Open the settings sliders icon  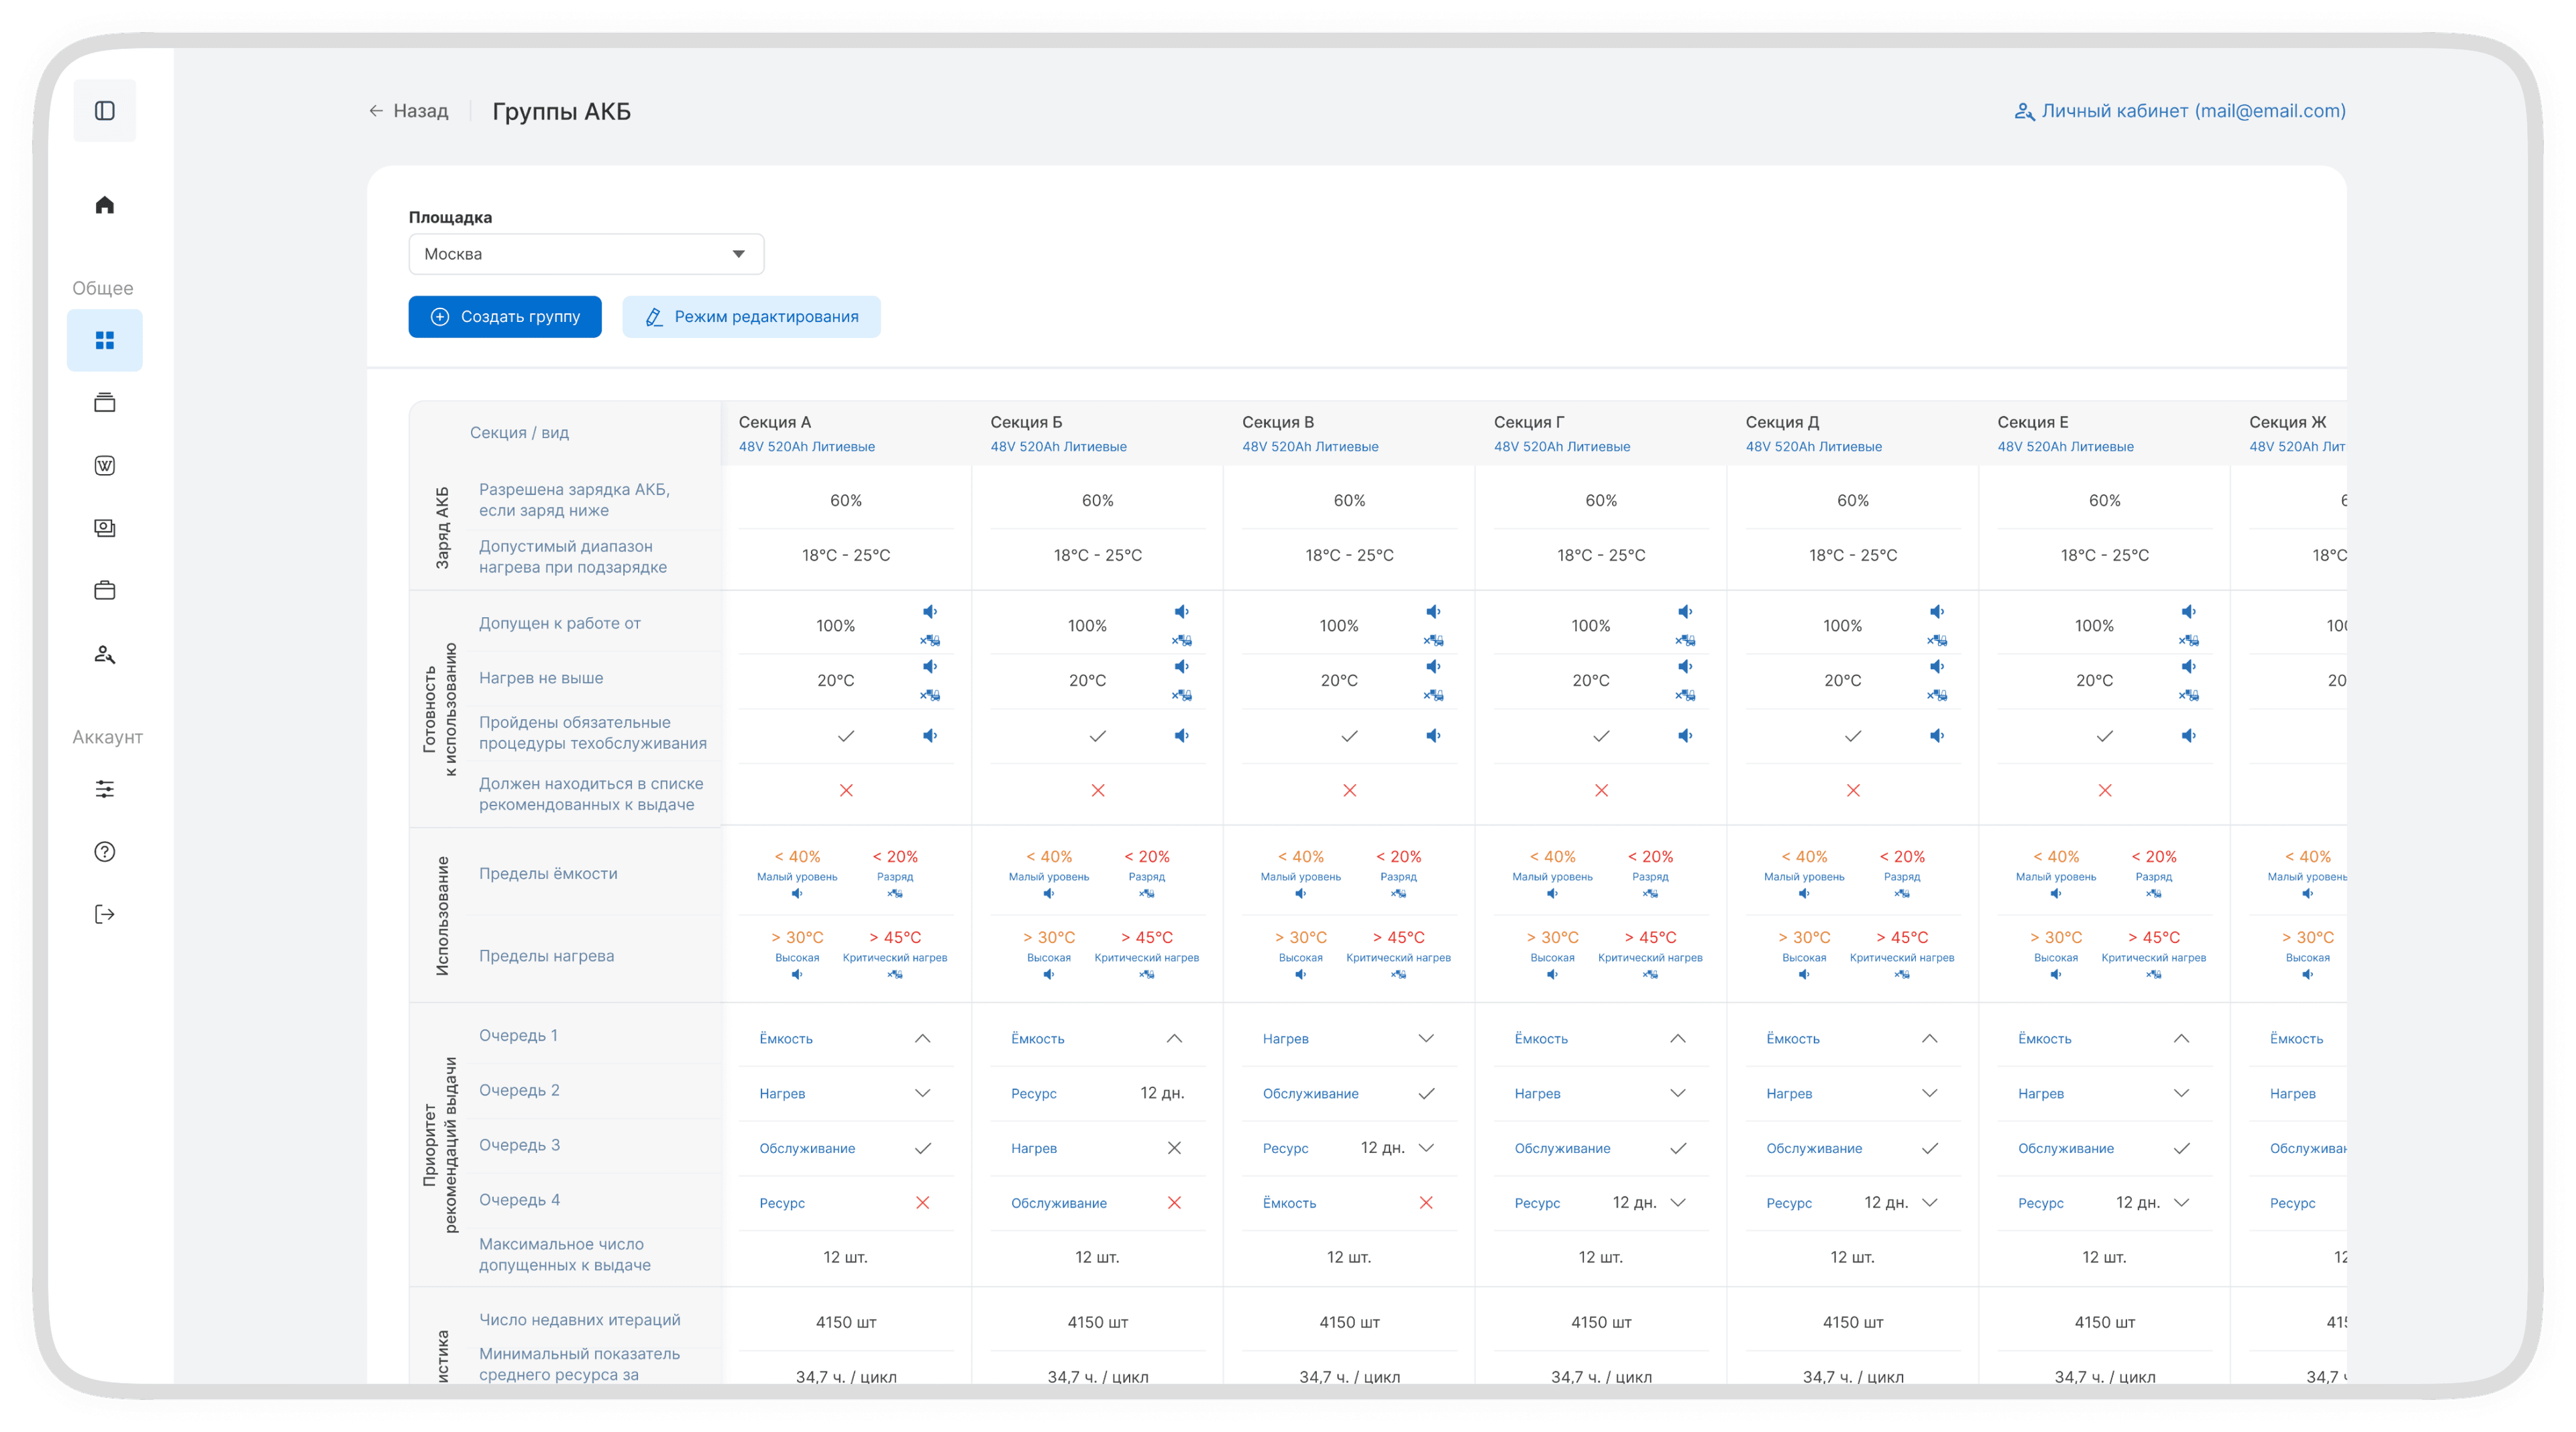tap(105, 790)
